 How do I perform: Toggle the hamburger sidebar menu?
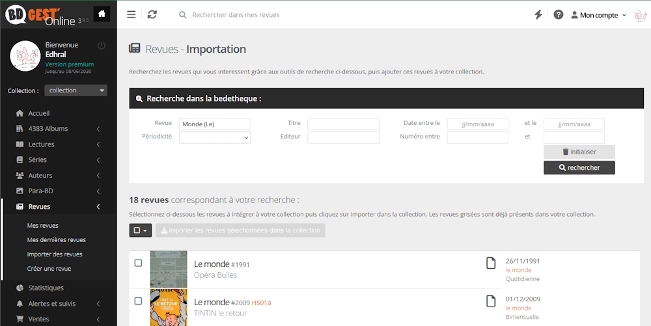[132, 14]
